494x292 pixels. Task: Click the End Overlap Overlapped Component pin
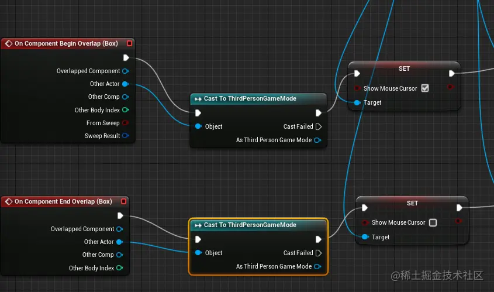119,229
